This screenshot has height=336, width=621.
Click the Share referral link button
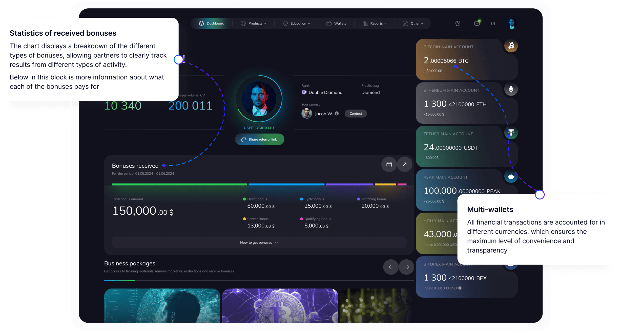[259, 139]
